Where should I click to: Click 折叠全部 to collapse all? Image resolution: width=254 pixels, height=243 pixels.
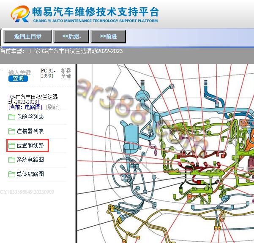point(66,73)
